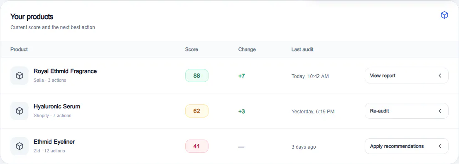The width and height of the screenshot is (459, 164).
Task: Click the green score badge 88
Action: coord(197,76)
